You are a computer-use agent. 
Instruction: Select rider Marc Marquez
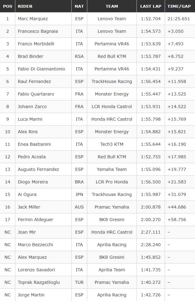[33, 19]
